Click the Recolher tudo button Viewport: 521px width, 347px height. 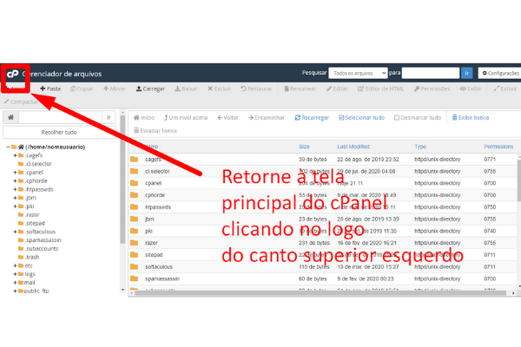(x=59, y=132)
